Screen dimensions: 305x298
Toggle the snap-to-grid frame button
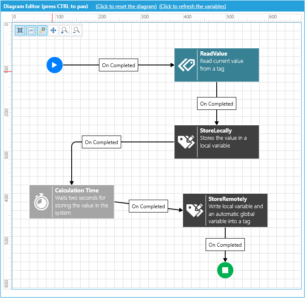point(20,30)
